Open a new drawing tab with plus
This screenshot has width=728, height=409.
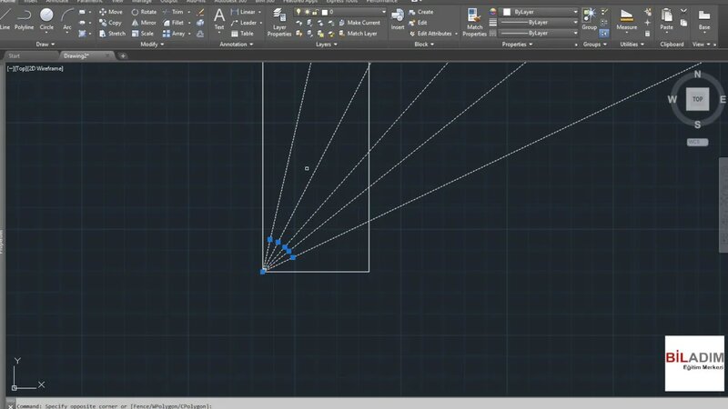(123, 56)
